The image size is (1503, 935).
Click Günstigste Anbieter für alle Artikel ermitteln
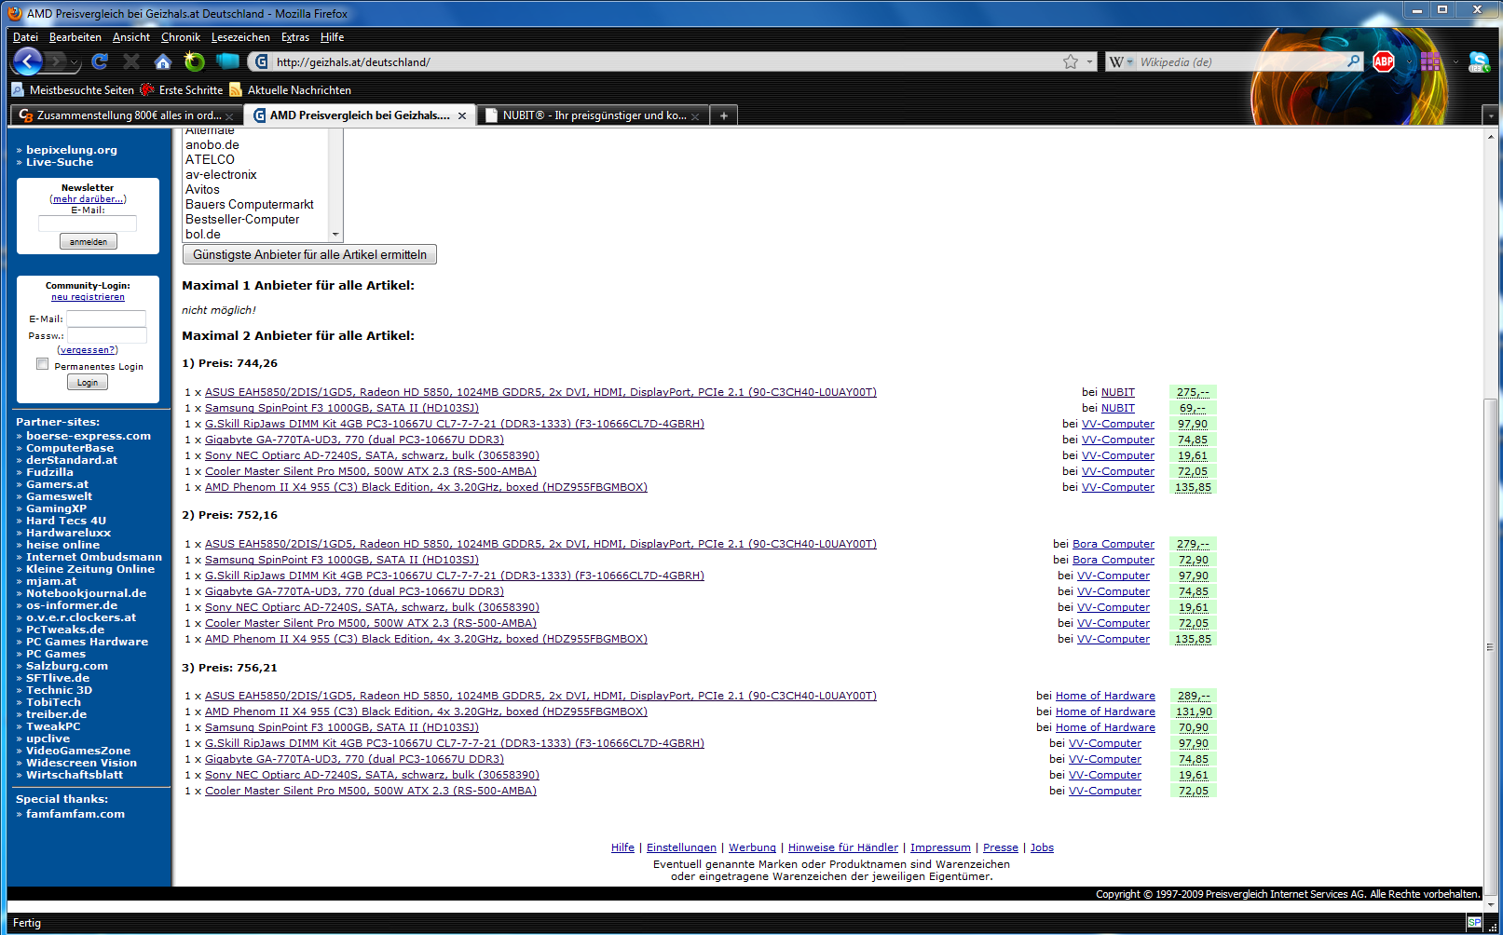coord(309,254)
